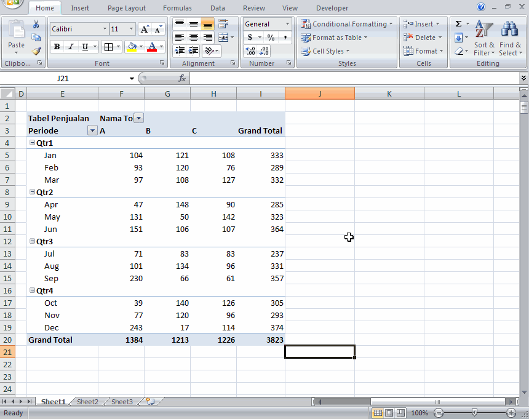This screenshot has height=419, width=529.
Task: Open Conditional Formatting options
Action: point(347,24)
